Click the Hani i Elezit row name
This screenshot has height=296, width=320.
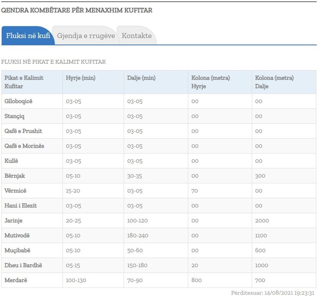point(21,206)
